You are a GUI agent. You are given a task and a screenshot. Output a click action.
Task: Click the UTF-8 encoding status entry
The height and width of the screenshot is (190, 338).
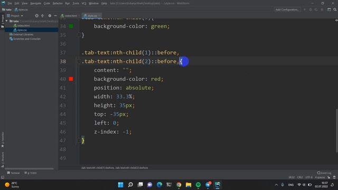pos(308,177)
